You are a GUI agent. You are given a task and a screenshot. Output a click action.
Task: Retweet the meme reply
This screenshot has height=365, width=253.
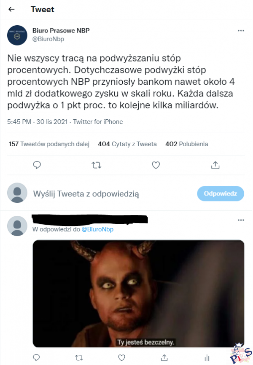click(79, 357)
